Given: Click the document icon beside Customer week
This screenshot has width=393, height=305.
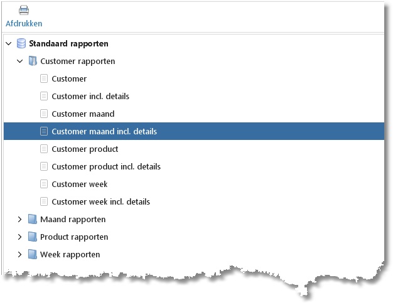Looking at the screenshot, I should [x=44, y=185].
